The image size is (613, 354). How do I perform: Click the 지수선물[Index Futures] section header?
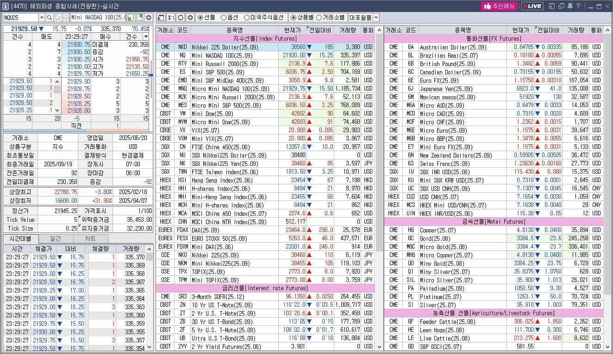coord(265,38)
